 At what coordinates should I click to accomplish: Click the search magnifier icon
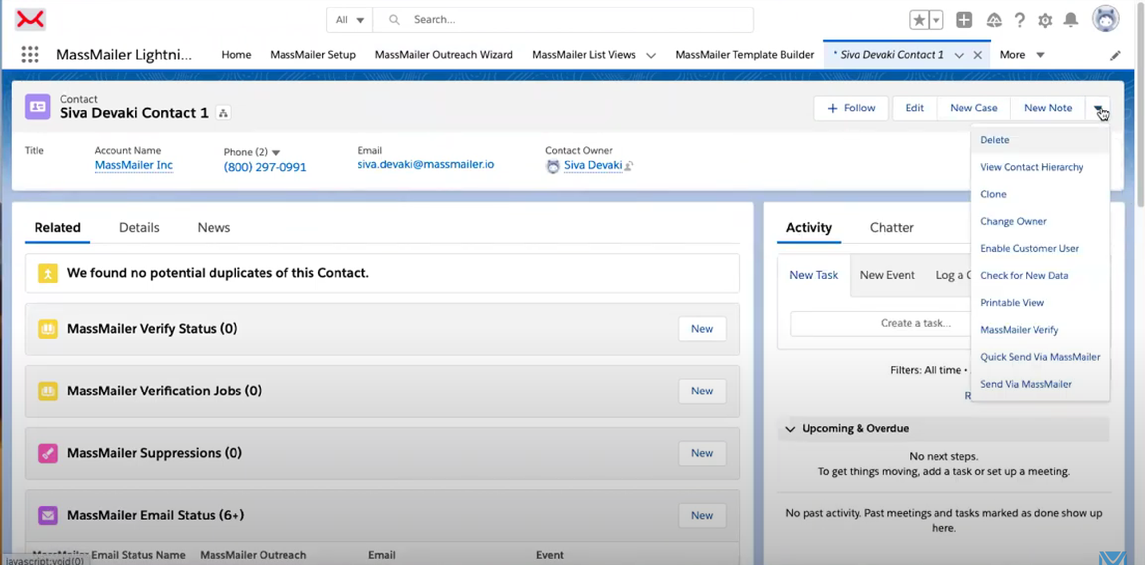tap(394, 20)
